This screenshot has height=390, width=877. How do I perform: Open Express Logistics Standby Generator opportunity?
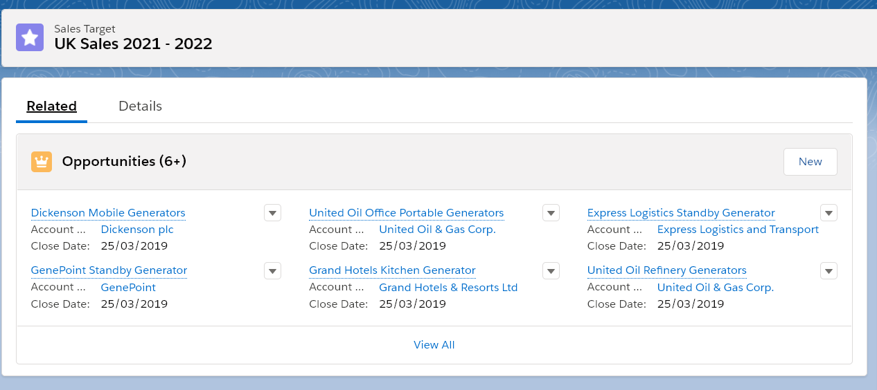coord(681,213)
